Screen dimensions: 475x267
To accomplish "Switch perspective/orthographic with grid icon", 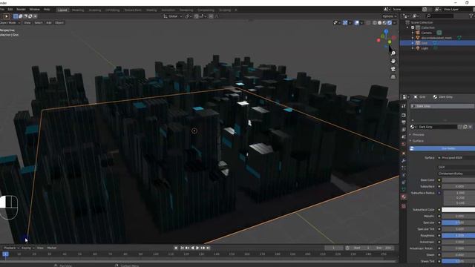I will [x=393, y=77].
